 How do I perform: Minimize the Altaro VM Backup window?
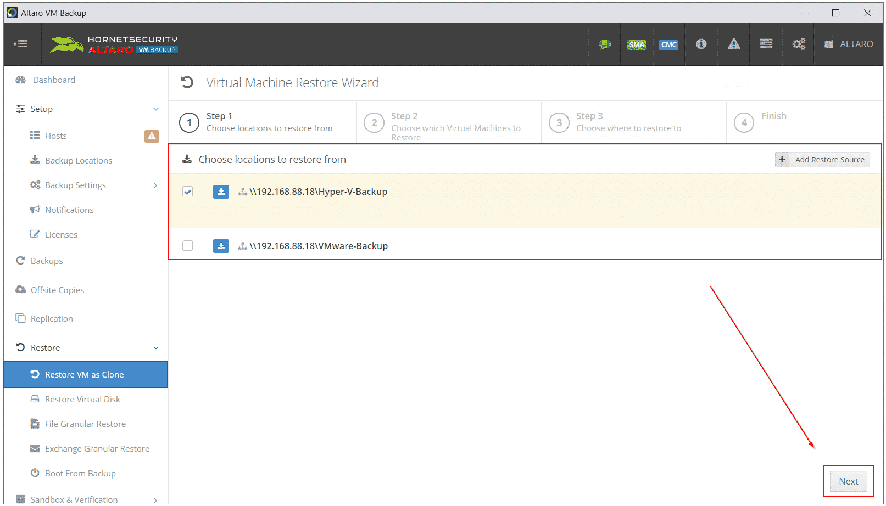pos(805,13)
